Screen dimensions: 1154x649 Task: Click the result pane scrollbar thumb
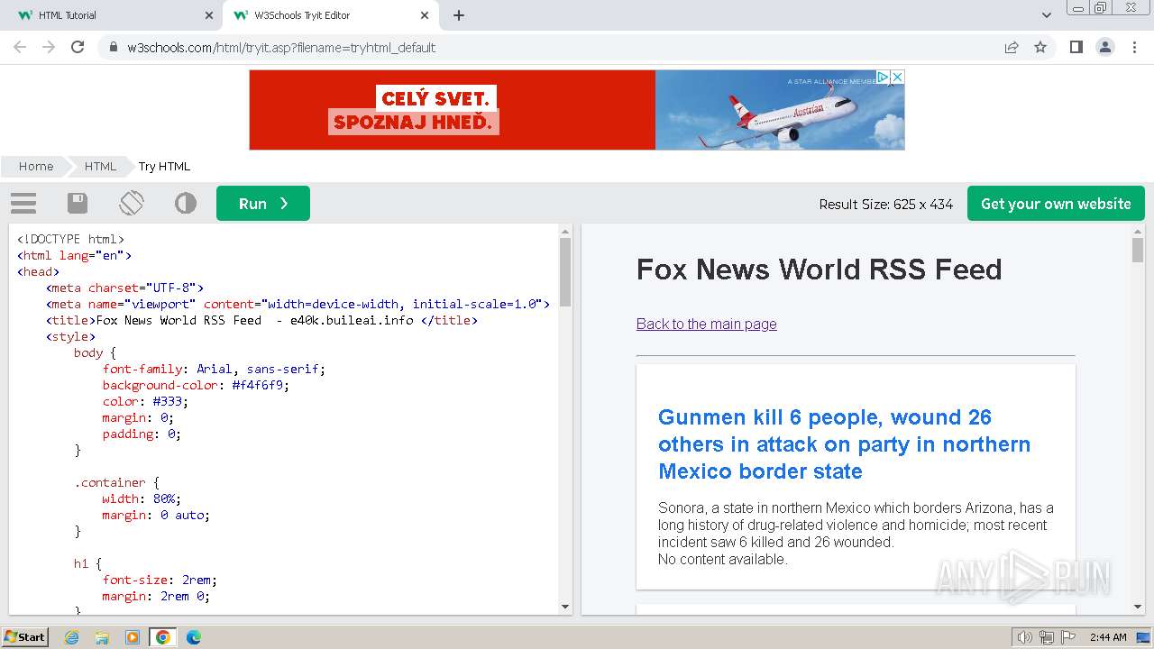point(1138,250)
